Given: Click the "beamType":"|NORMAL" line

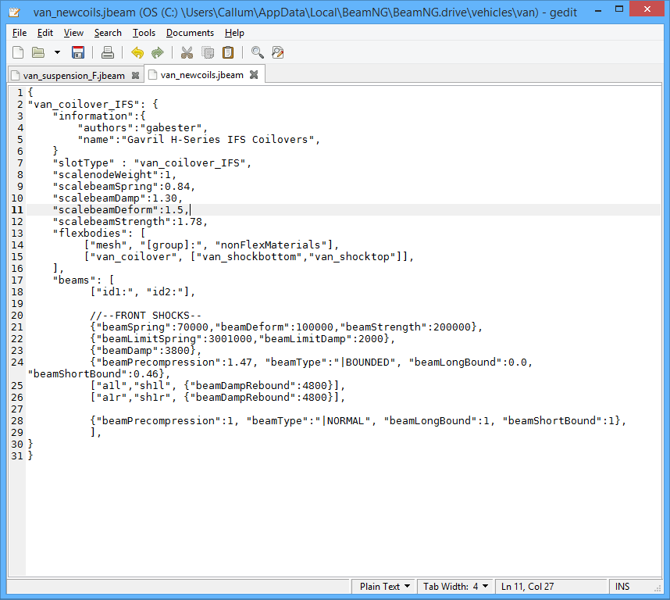Looking at the screenshot, I should tap(358, 421).
